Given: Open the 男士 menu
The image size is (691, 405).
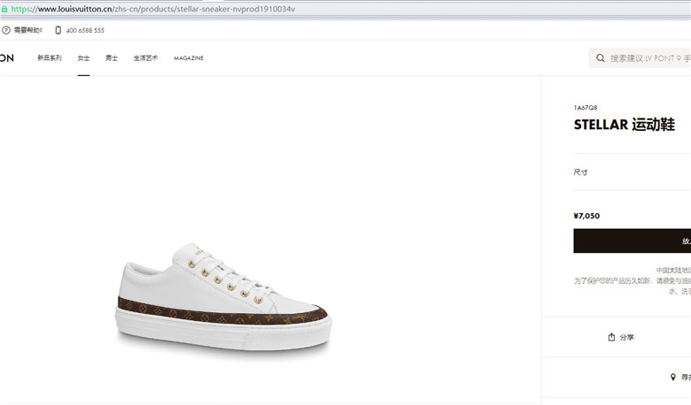Looking at the screenshot, I should (x=112, y=58).
